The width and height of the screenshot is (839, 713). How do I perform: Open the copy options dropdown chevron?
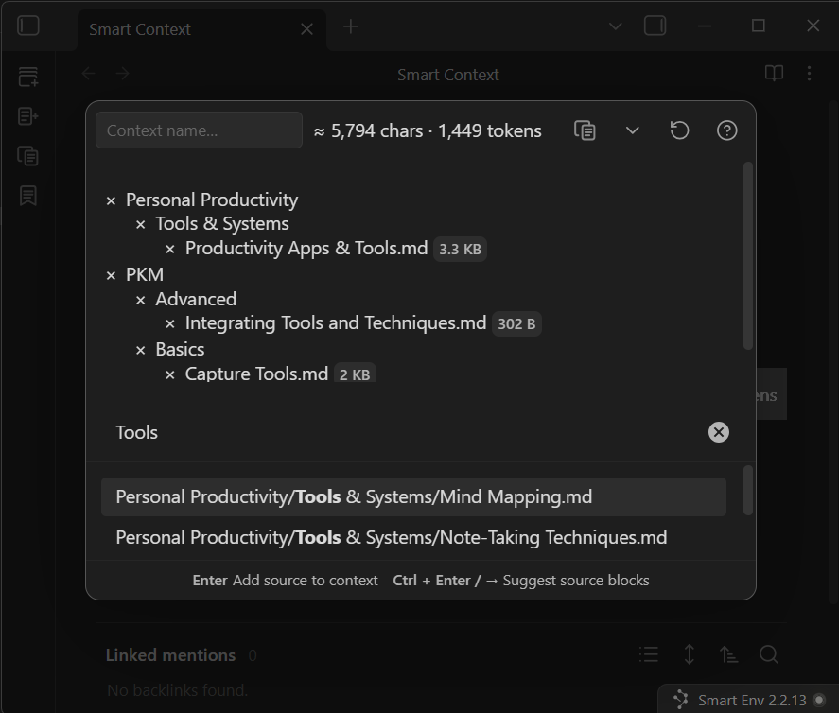coord(633,130)
